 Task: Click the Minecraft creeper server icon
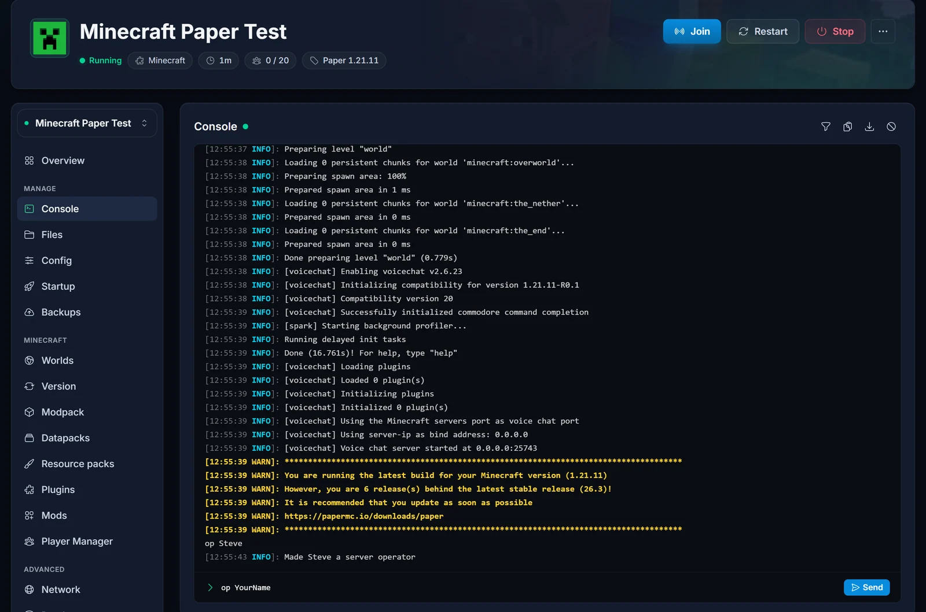click(50, 38)
